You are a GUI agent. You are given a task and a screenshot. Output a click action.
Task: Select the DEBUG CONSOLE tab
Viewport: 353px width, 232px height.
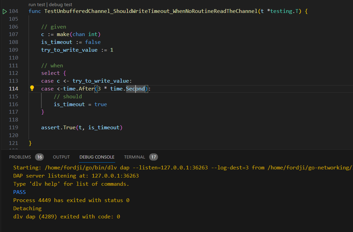[97, 157]
